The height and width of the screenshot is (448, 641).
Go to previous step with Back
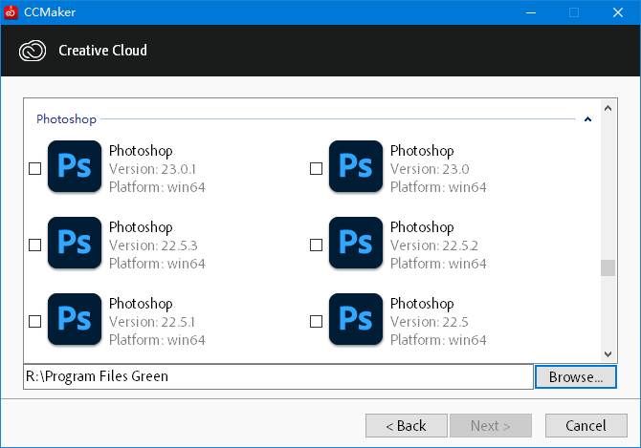(407, 426)
